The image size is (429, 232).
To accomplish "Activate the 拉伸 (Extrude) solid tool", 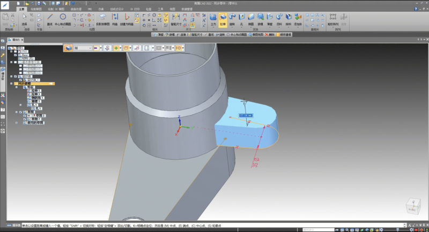I will pos(223,19).
